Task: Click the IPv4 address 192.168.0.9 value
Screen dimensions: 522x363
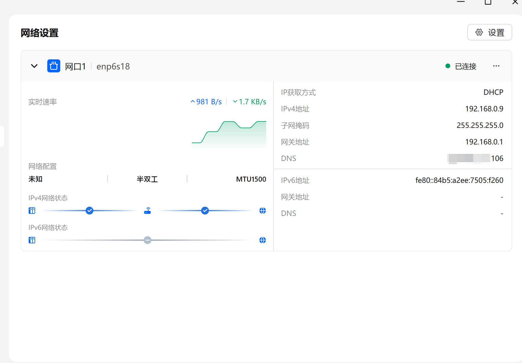Action: (484, 109)
